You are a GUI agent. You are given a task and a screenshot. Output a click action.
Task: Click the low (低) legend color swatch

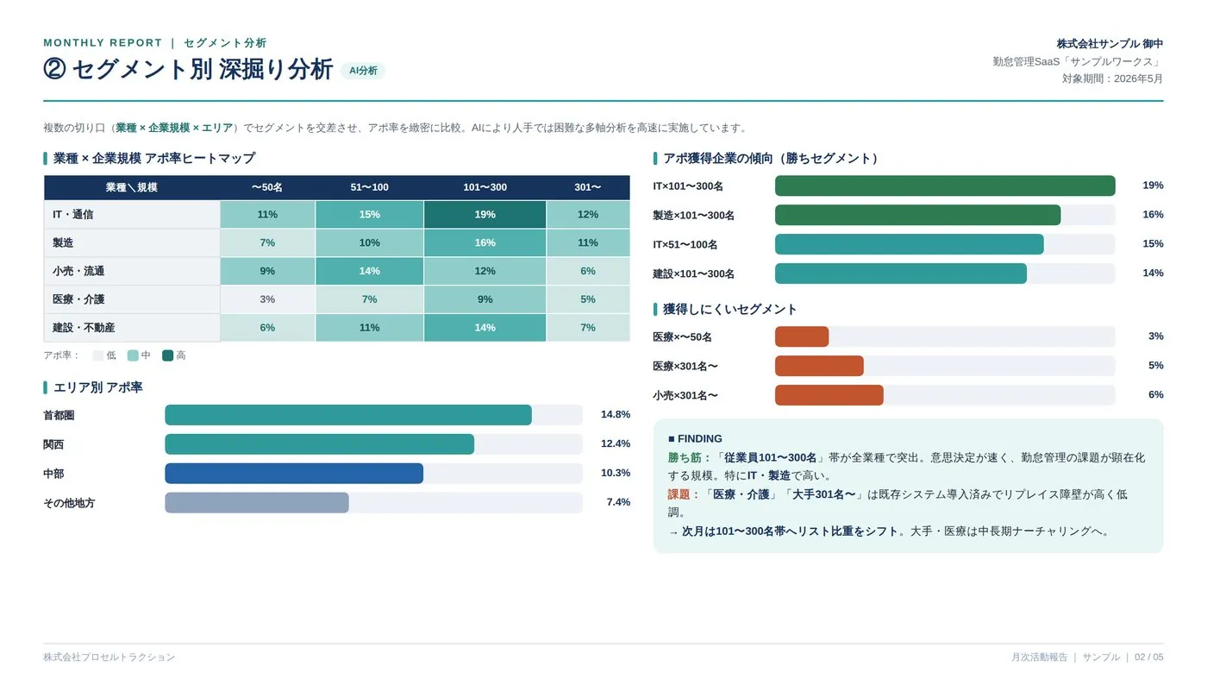click(x=97, y=355)
